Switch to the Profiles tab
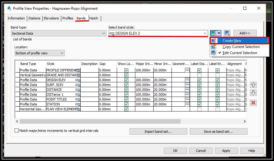 point(68,18)
